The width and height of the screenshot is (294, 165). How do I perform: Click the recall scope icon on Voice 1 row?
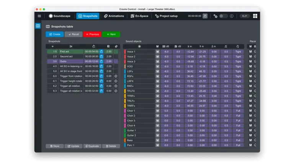[255, 52]
